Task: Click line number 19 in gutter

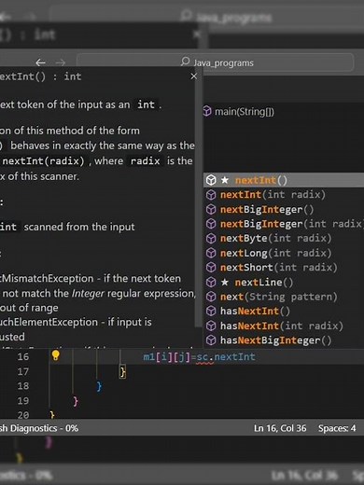Action: pos(23,401)
